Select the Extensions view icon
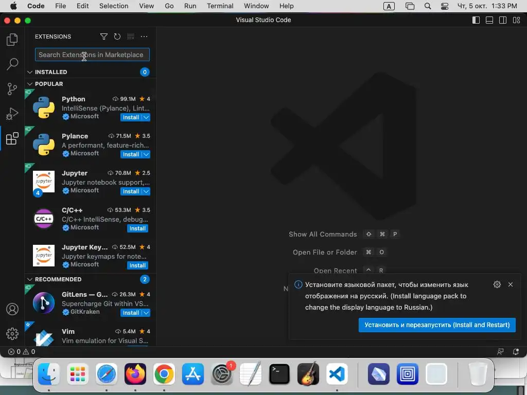 click(x=12, y=138)
